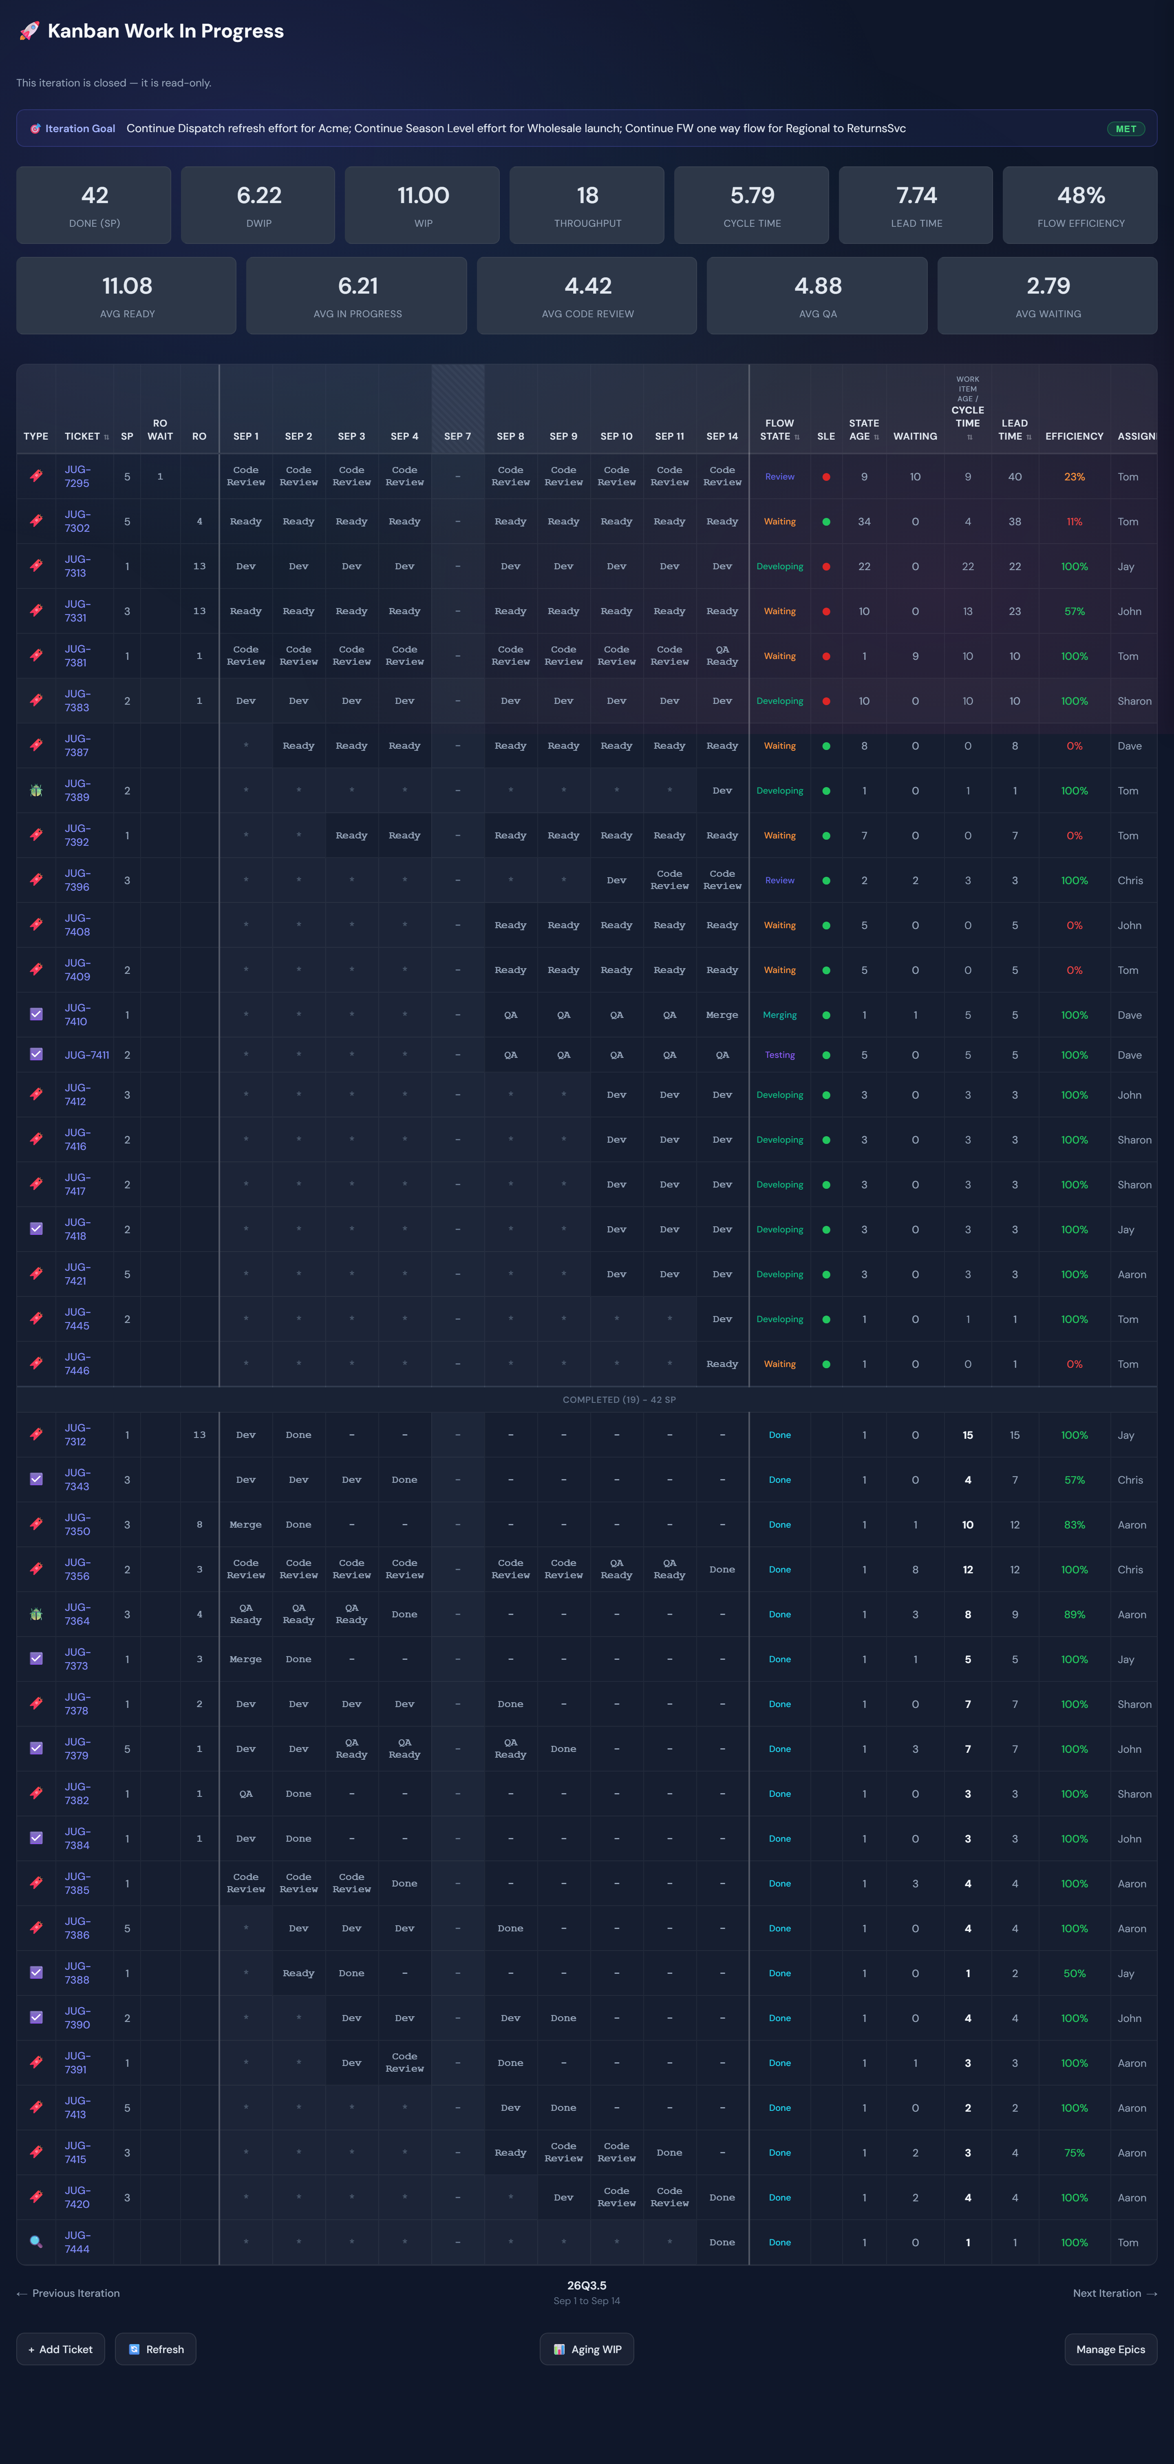The image size is (1174, 2464).
Task: Click the Avg Code Review 4.42 card
Action: pos(587,296)
